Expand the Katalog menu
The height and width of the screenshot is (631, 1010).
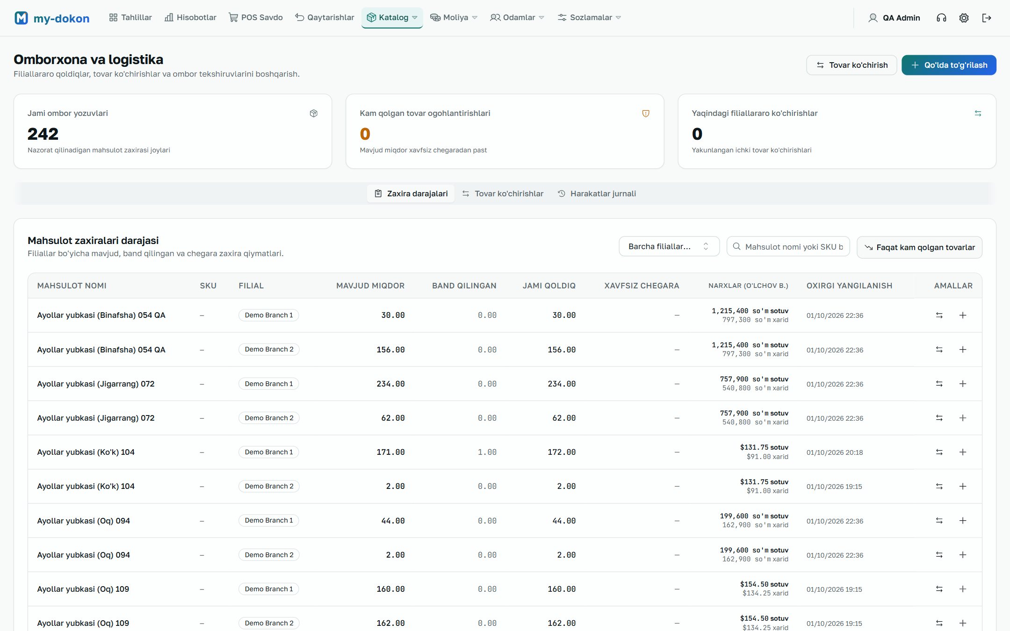(392, 18)
